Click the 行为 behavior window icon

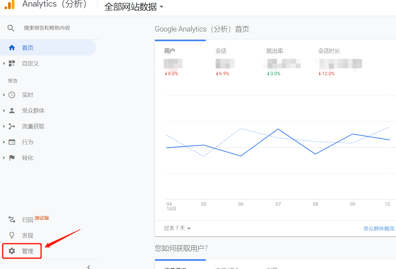12,142
